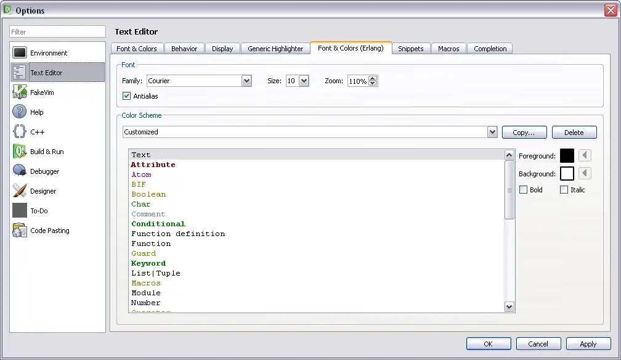Click the color list scrollbar thumb

tap(509, 189)
